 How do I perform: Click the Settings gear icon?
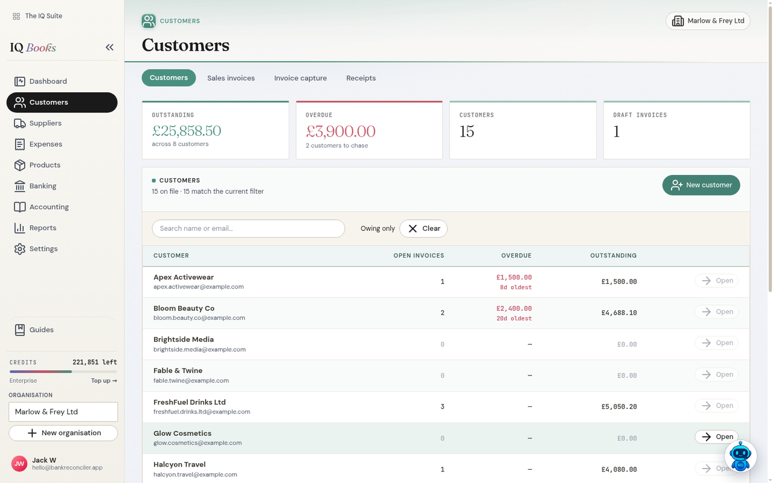click(20, 249)
